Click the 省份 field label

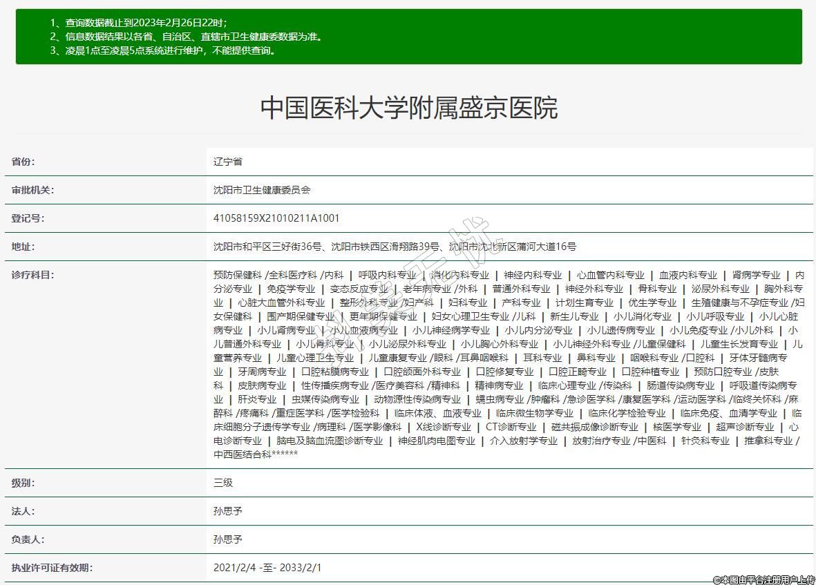click(23, 162)
